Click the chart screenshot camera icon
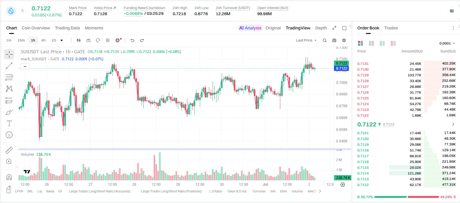The image size is (460, 203). tap(334, 40)
